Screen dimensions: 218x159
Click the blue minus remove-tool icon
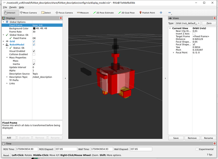pyautogui.click(x=170, y=13)
